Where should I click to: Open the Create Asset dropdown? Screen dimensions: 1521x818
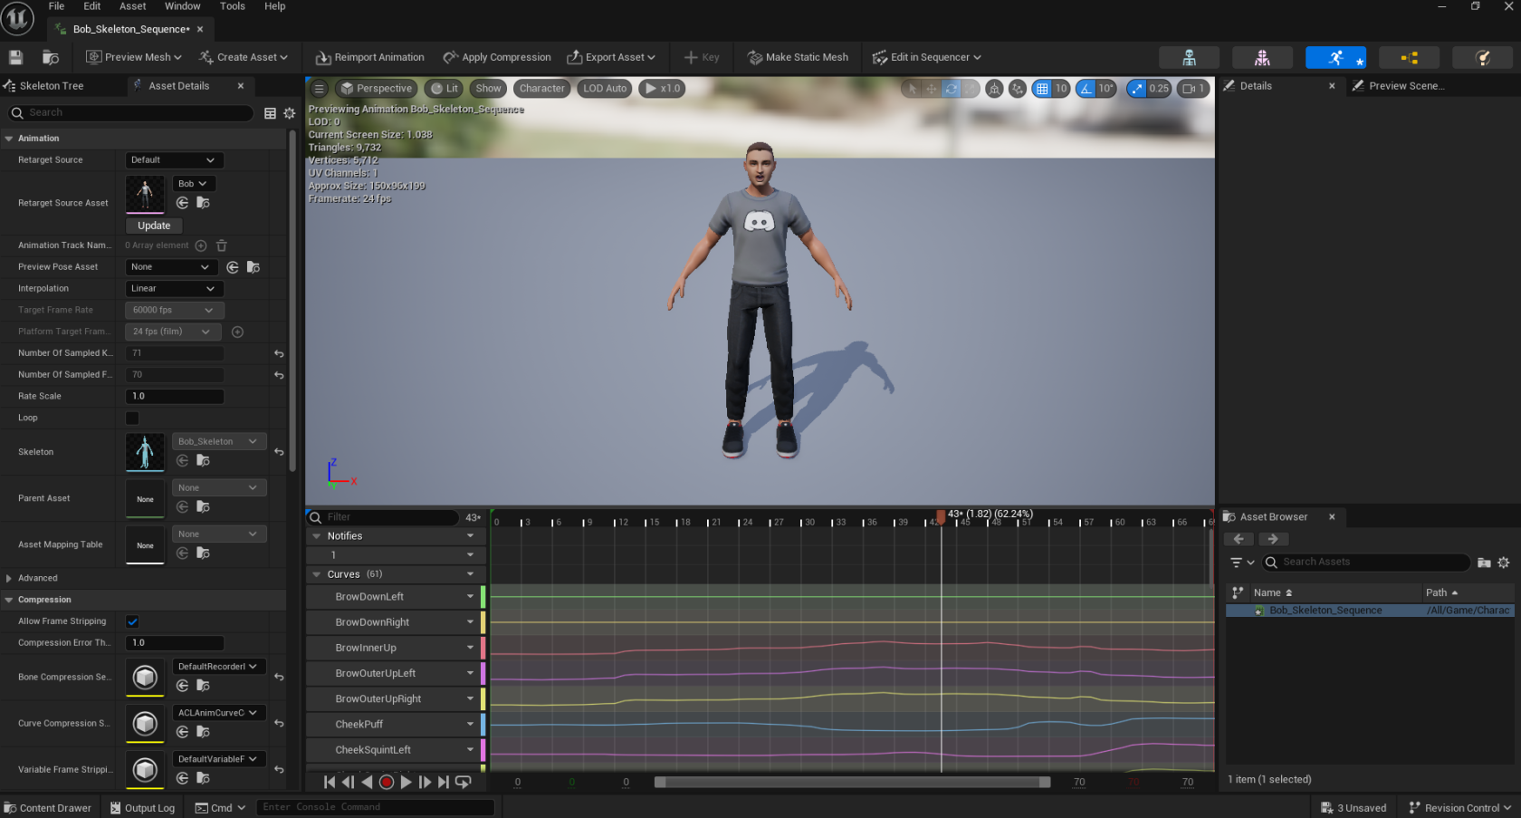[244, 57]
